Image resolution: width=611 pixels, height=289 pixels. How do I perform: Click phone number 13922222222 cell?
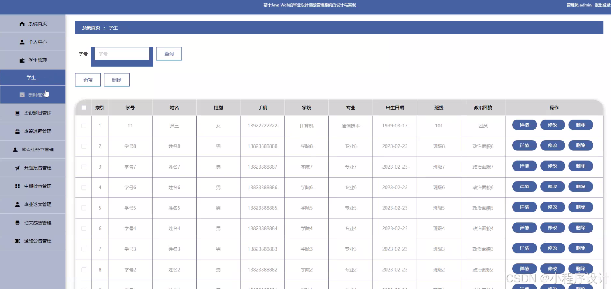[x=263, y=126]
